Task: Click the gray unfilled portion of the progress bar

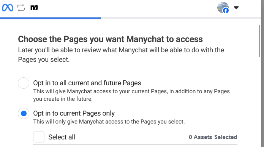Action: (x=181, y=18)
